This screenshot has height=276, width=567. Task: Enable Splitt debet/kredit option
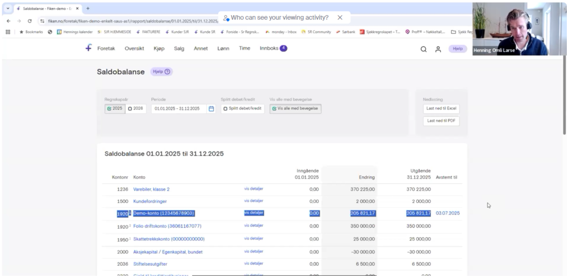[242, 109]
